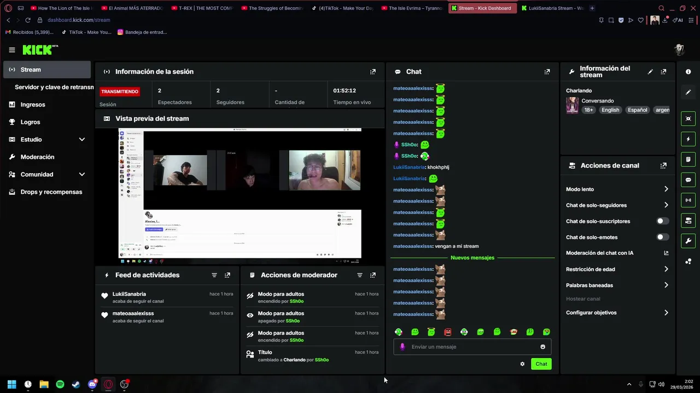The image size is (700, 393).
Task: Open Moderación in the sidebar
Action: point(47,157)
